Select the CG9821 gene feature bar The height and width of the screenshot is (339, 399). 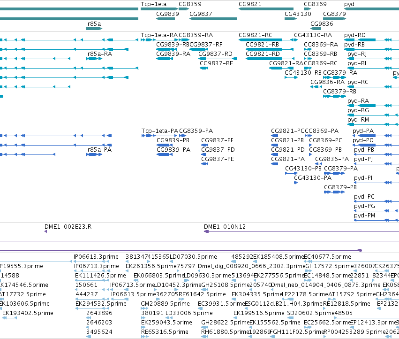tap(266, 9)
